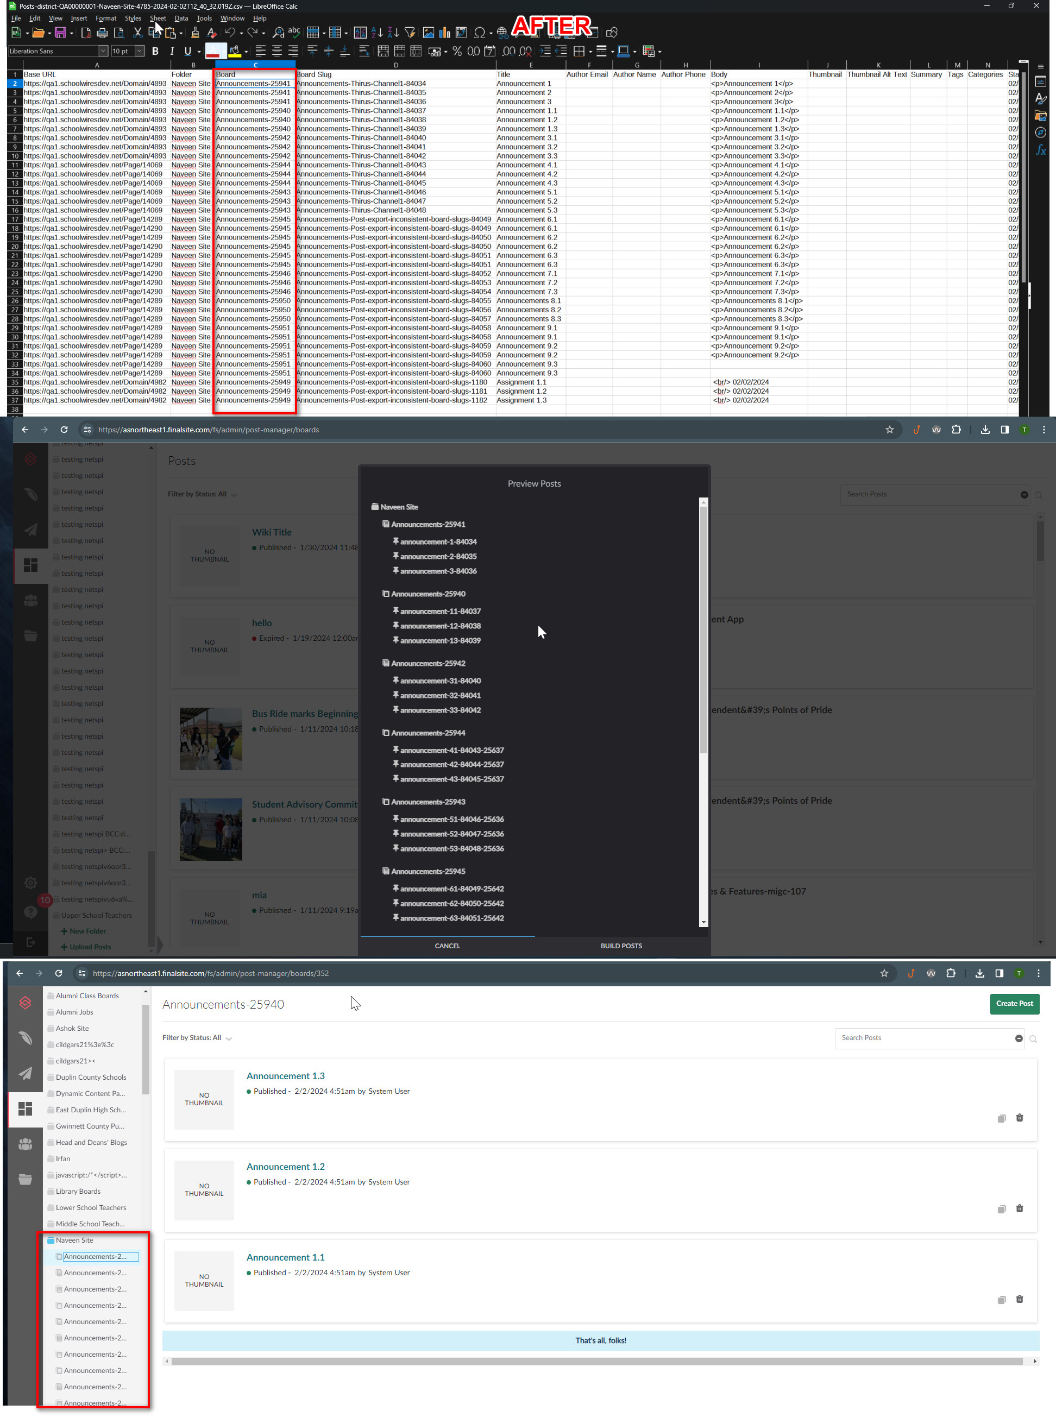Screen dimensions: 1056x1417
Task: Click the Align Left icon
Action: [261, 51]
